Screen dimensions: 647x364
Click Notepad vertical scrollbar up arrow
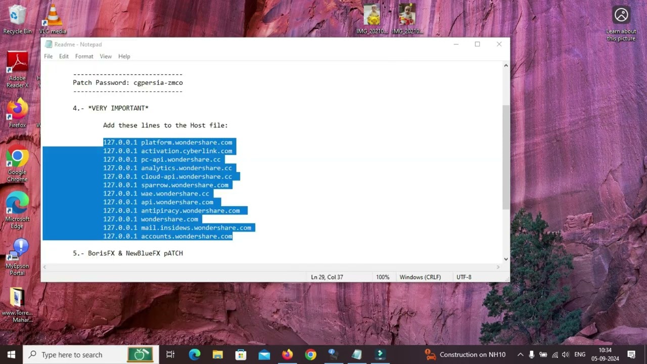tap(505, 66)
